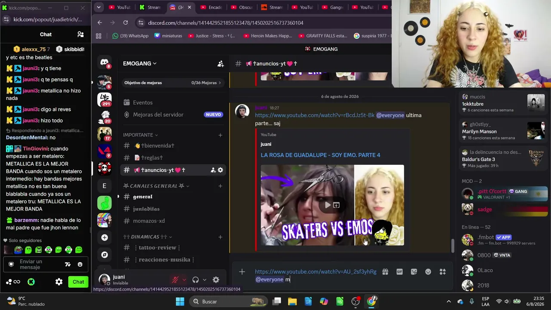Select the bienvenida channel
This screenshot has width=551, height=310.
(x=172, y=146)
